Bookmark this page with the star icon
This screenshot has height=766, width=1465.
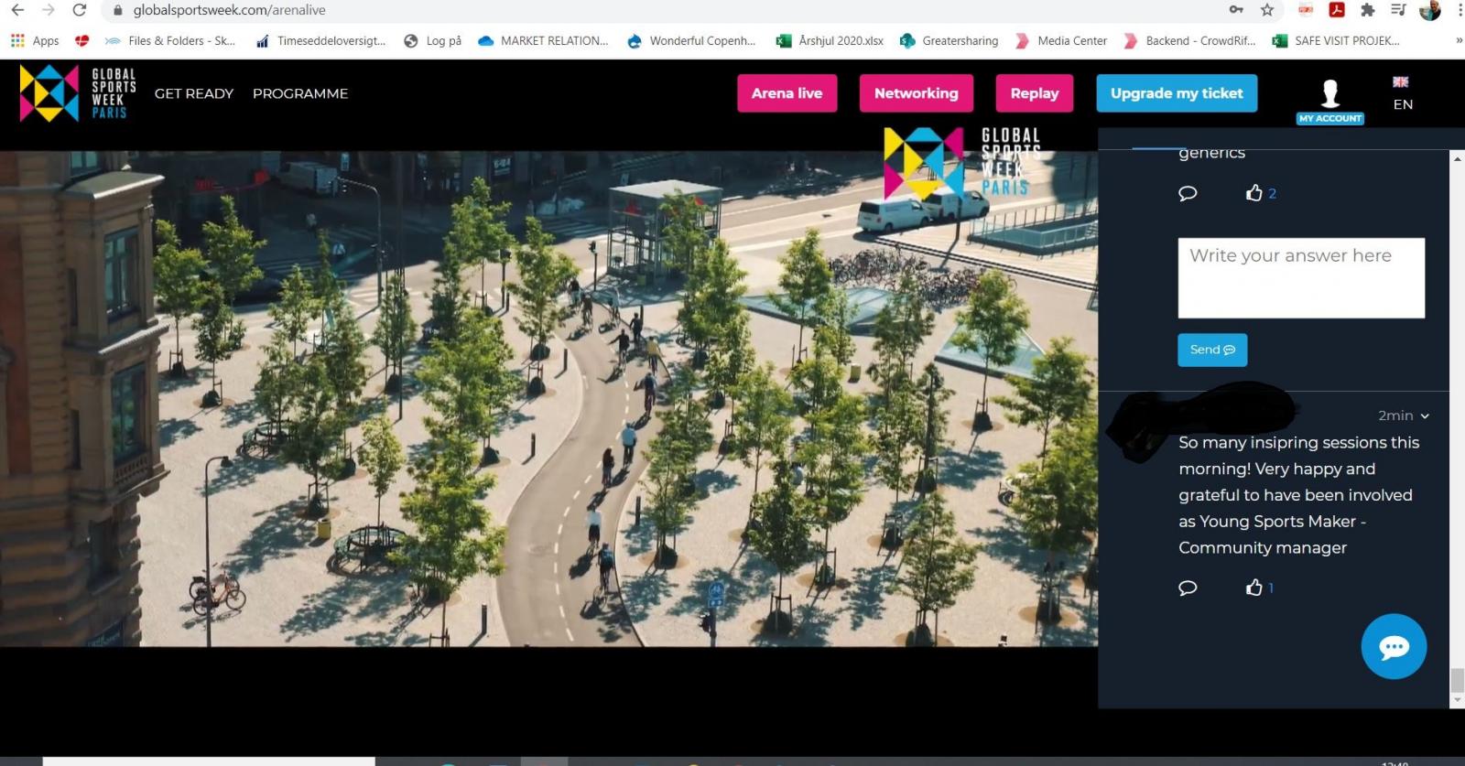(1267, 10)
